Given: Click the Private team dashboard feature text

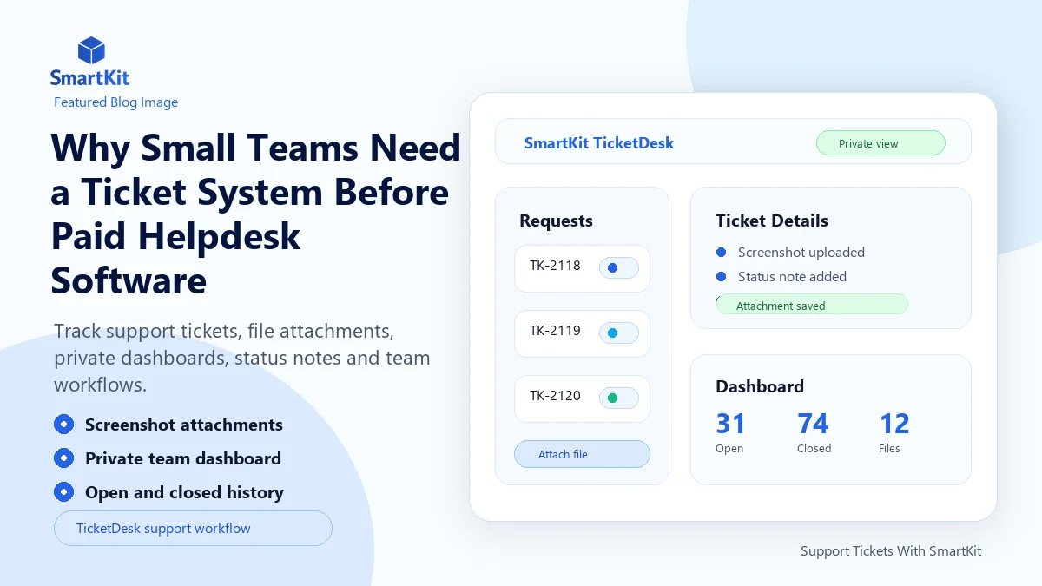Looking at the screenshot, I should [x=183, y=458].
